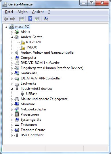Click the mouse icon for Mäuse category
The image size is (111, 154).
click(17, 99)
